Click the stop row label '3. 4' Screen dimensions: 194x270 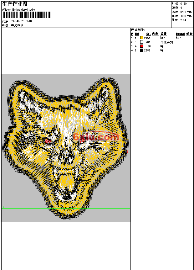point(134,46)
